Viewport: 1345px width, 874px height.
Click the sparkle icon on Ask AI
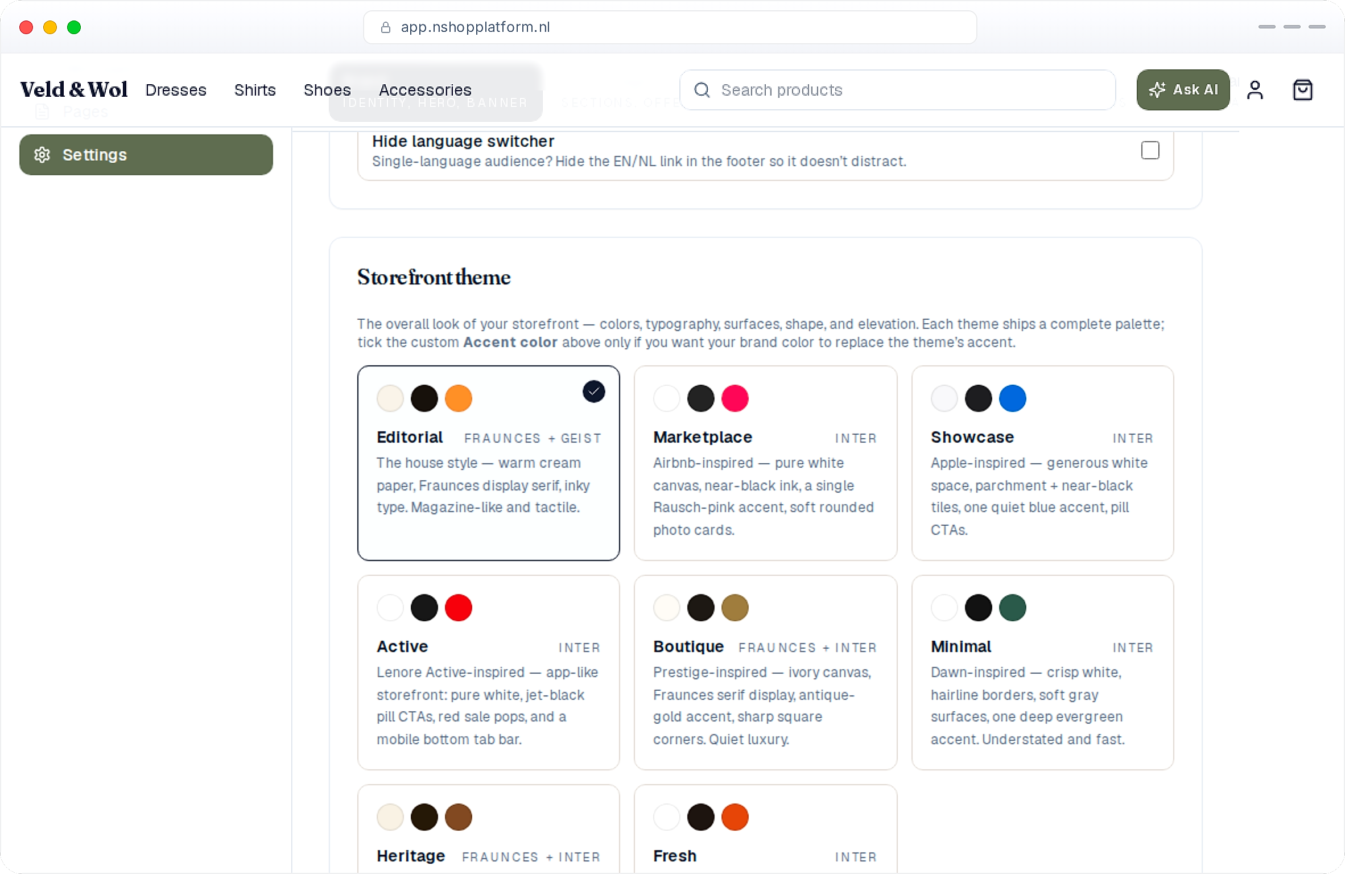click(x=1157, y=89)
